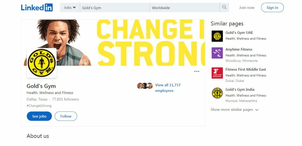Open the Jobs search-type dropdown

coord(70,7)
